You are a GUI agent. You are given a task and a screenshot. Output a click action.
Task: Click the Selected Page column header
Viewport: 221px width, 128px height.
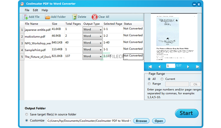tap(113, 24)
